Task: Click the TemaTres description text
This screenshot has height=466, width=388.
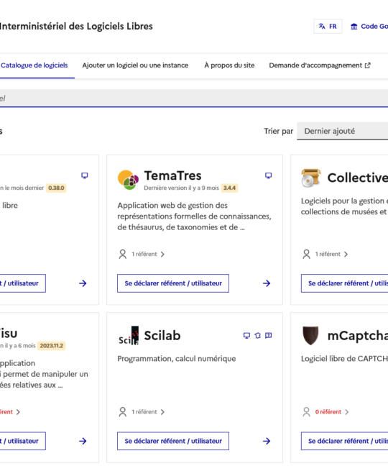Action: tap(194, 216)
